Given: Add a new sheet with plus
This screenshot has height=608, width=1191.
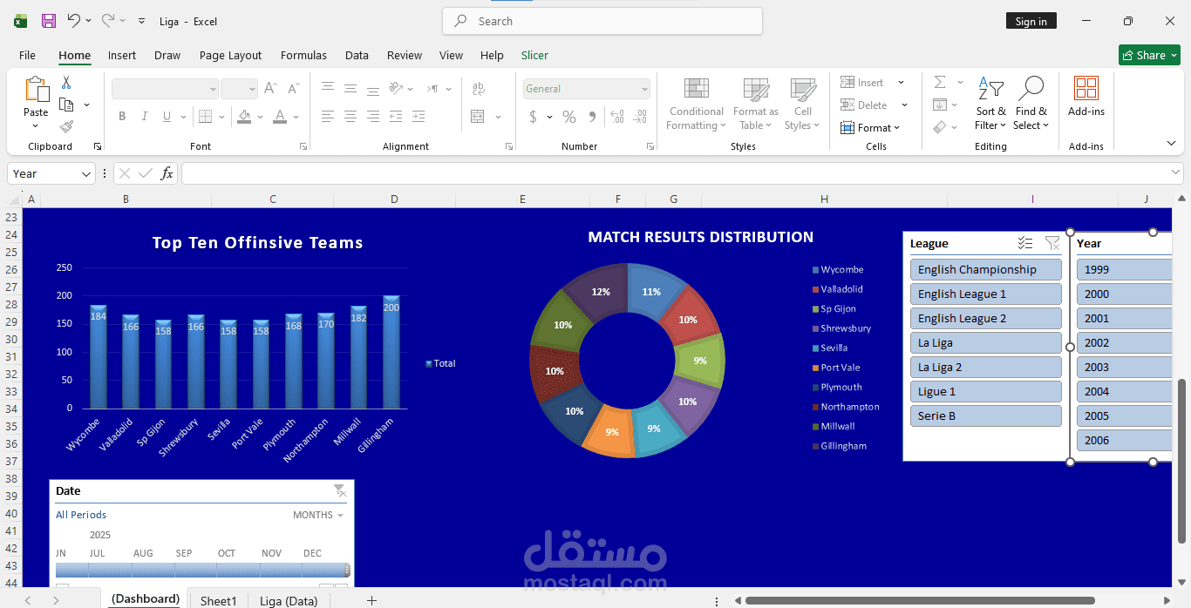Looking at the screenshot, I should [371, 600].
